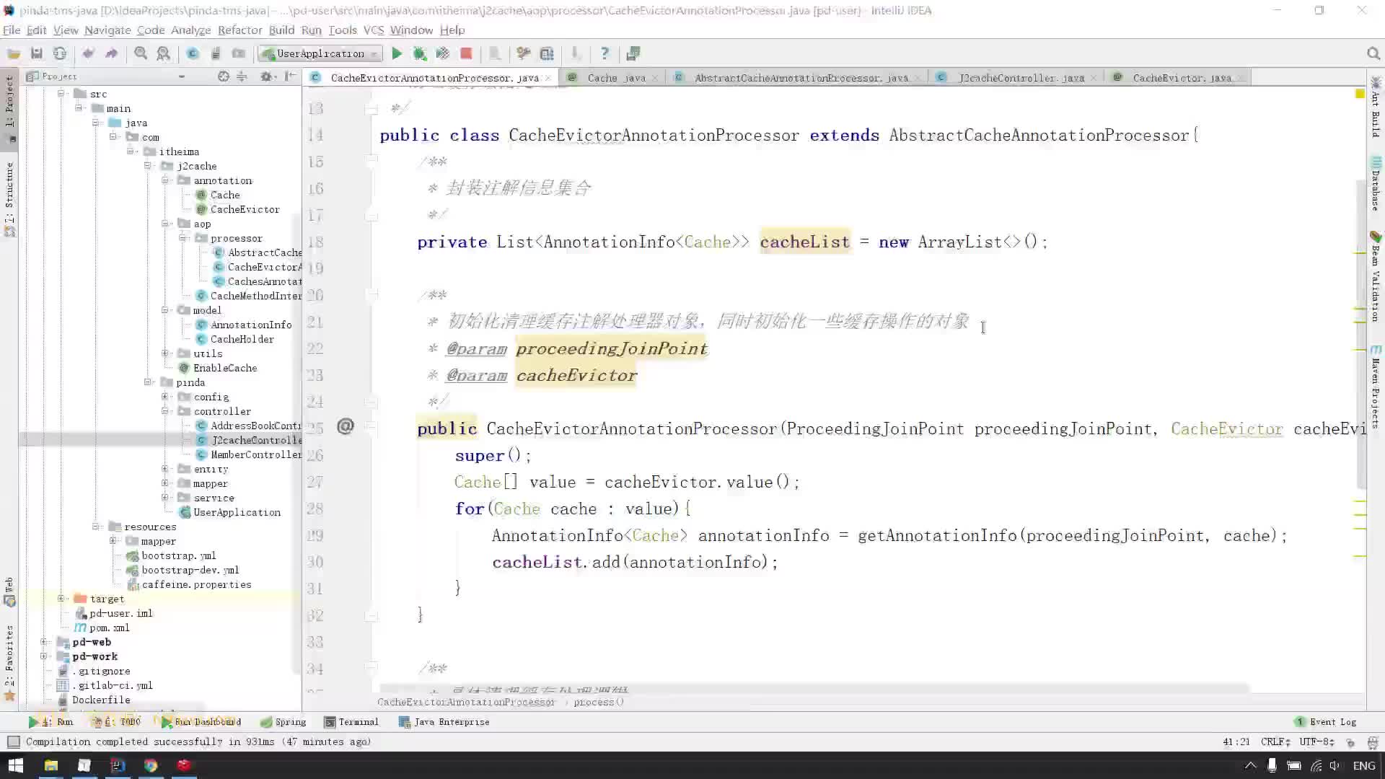Screen dimensions: 1385x779
Task: Open the Run tool window
Action: [x=50, y=722]
